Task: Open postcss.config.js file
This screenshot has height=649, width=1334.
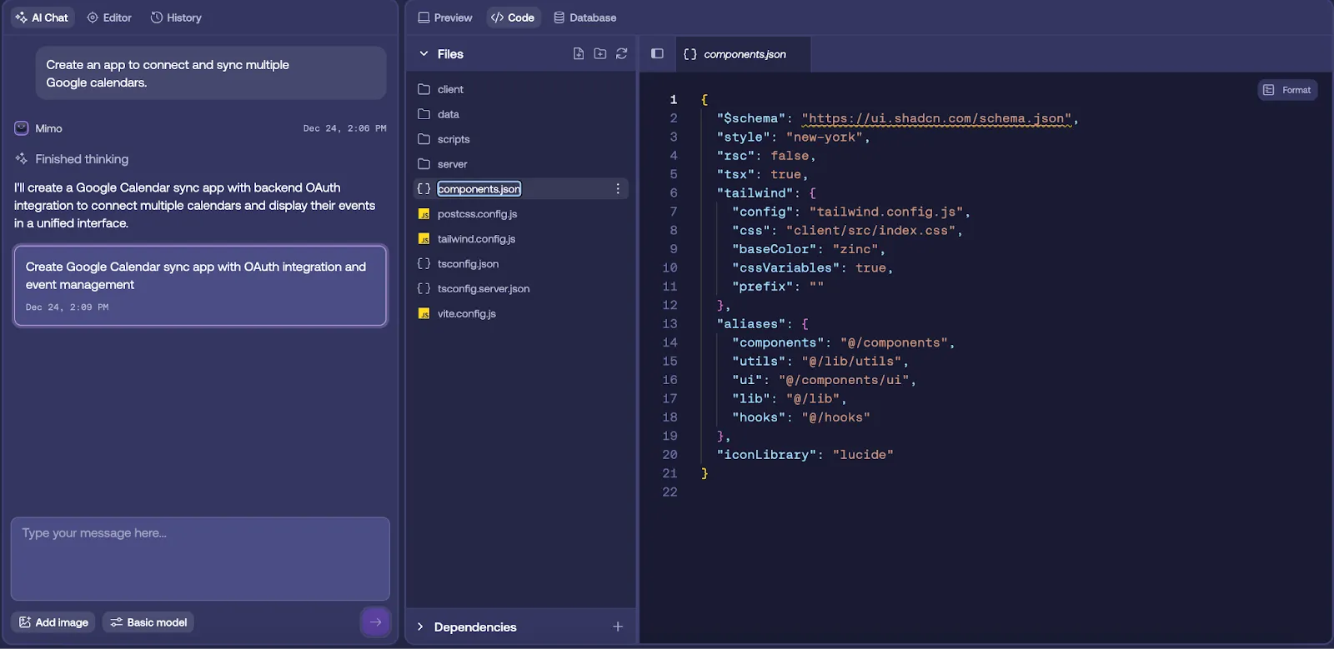Action: click(x=477, y=214)
